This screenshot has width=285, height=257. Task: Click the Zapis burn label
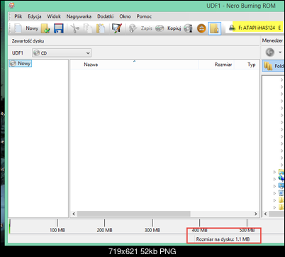pyautogui.click(x=147, y=28)
